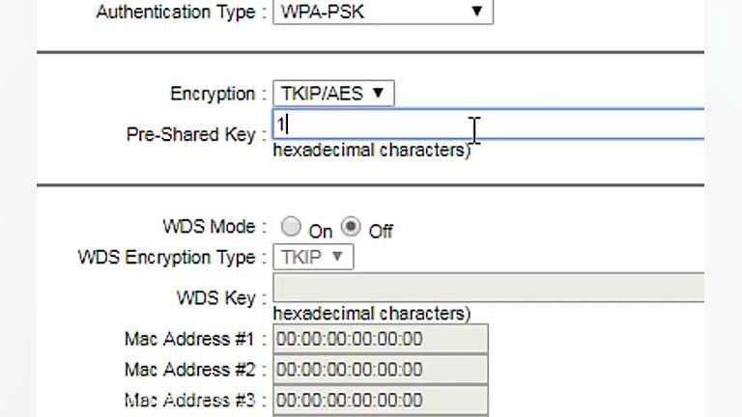The height and width of the screenshot is (417, 742).
Task: Click the Mac Address #2 input box
Action: [381, 370]
